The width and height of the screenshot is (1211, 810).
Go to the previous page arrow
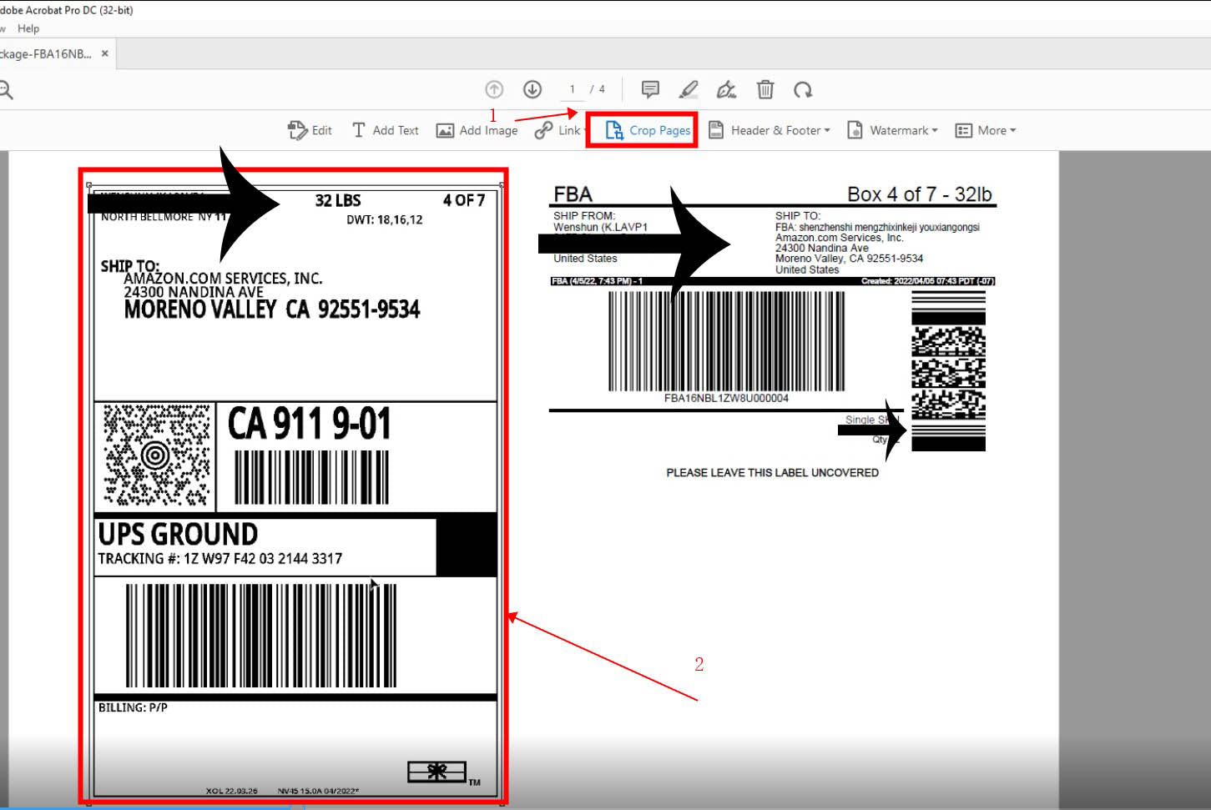click(x=494, y=89)
